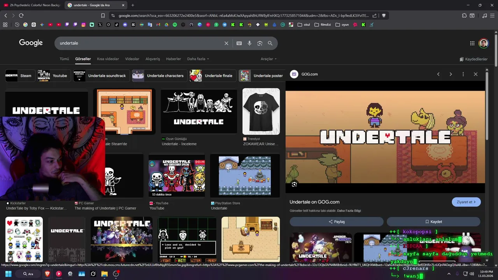Image resolution: width=498 pixels, height=280 pixels.
Task: Open the Instagram bookmark icon
Action: [x=83, y=24]
